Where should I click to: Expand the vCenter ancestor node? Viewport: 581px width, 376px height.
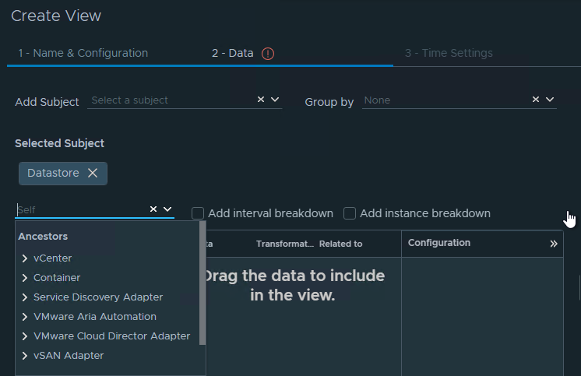point(26,258)
